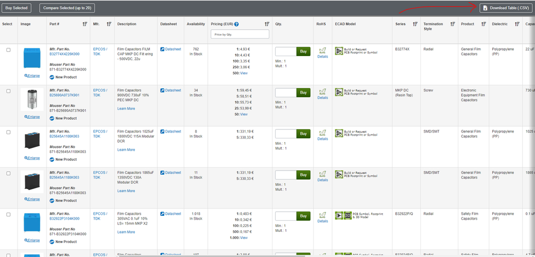Focus the Price by Qty. input

(x=240, y=34)
